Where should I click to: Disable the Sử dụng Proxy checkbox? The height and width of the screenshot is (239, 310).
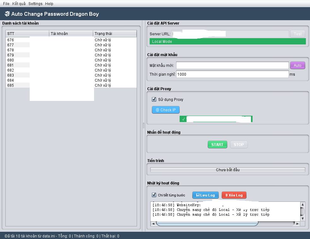coord(154,99)
